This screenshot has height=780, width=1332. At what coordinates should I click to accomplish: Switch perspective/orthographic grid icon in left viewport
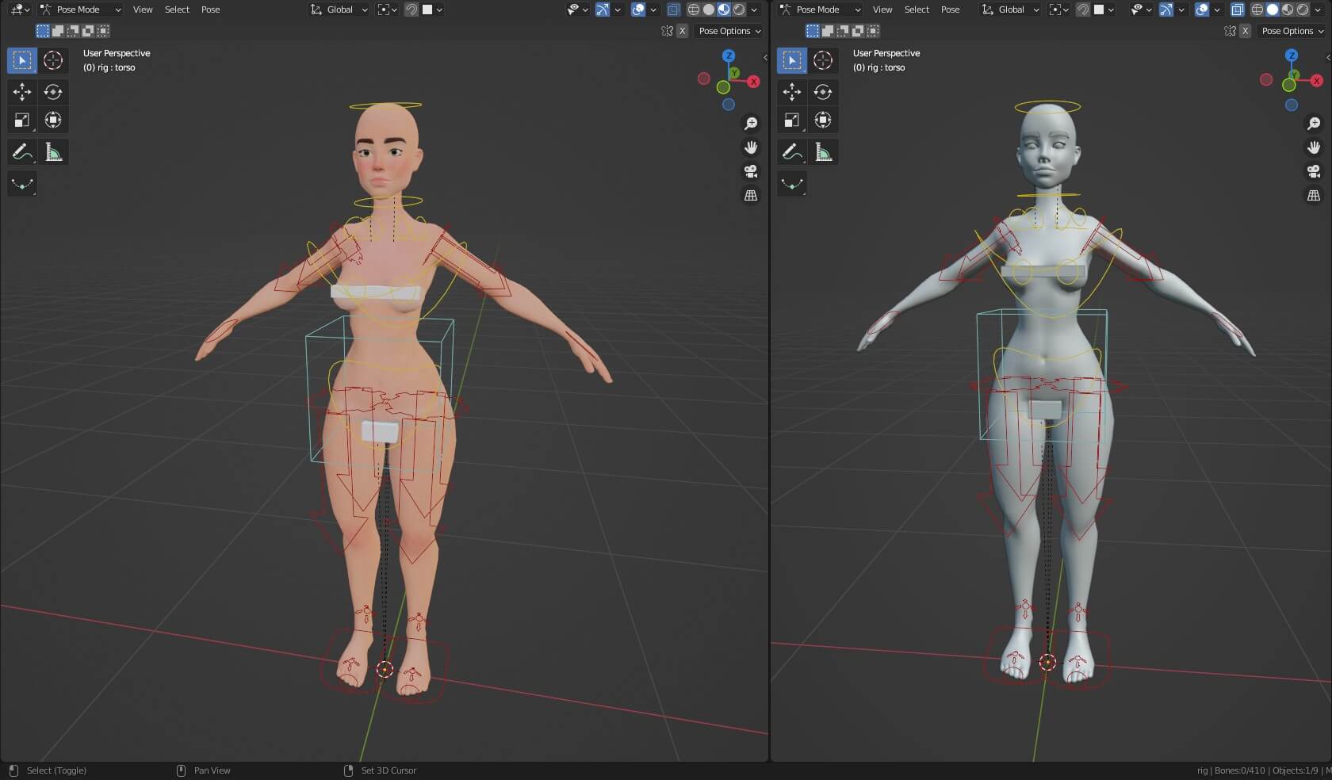750,195
